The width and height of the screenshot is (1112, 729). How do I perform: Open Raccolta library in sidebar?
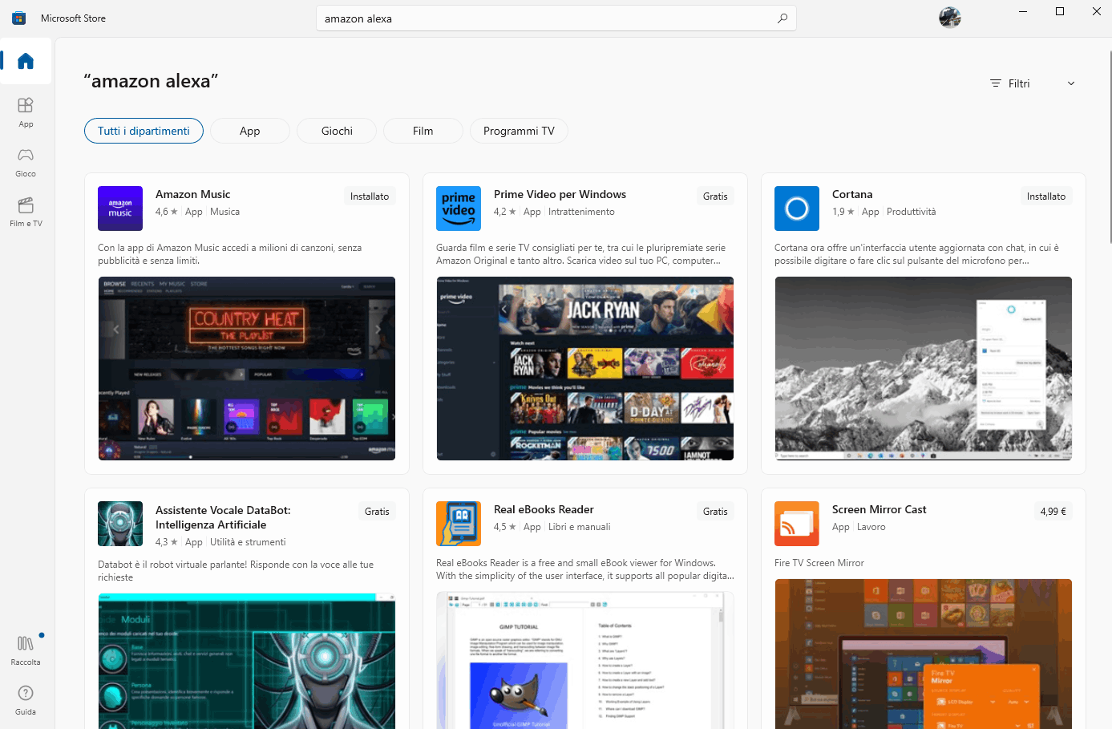click(x=26, y=650)
